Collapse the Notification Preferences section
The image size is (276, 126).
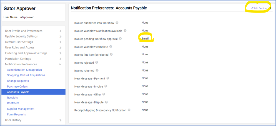(60, 64)
